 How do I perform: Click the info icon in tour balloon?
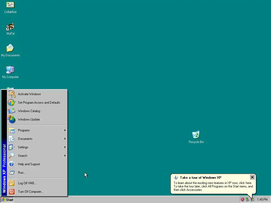[x=176, y=177]
